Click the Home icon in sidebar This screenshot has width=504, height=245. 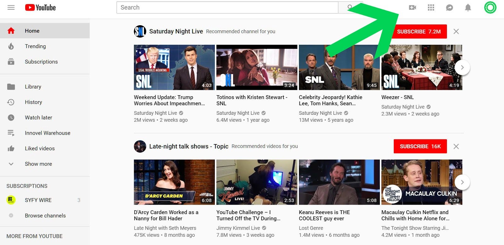point(11,31)
